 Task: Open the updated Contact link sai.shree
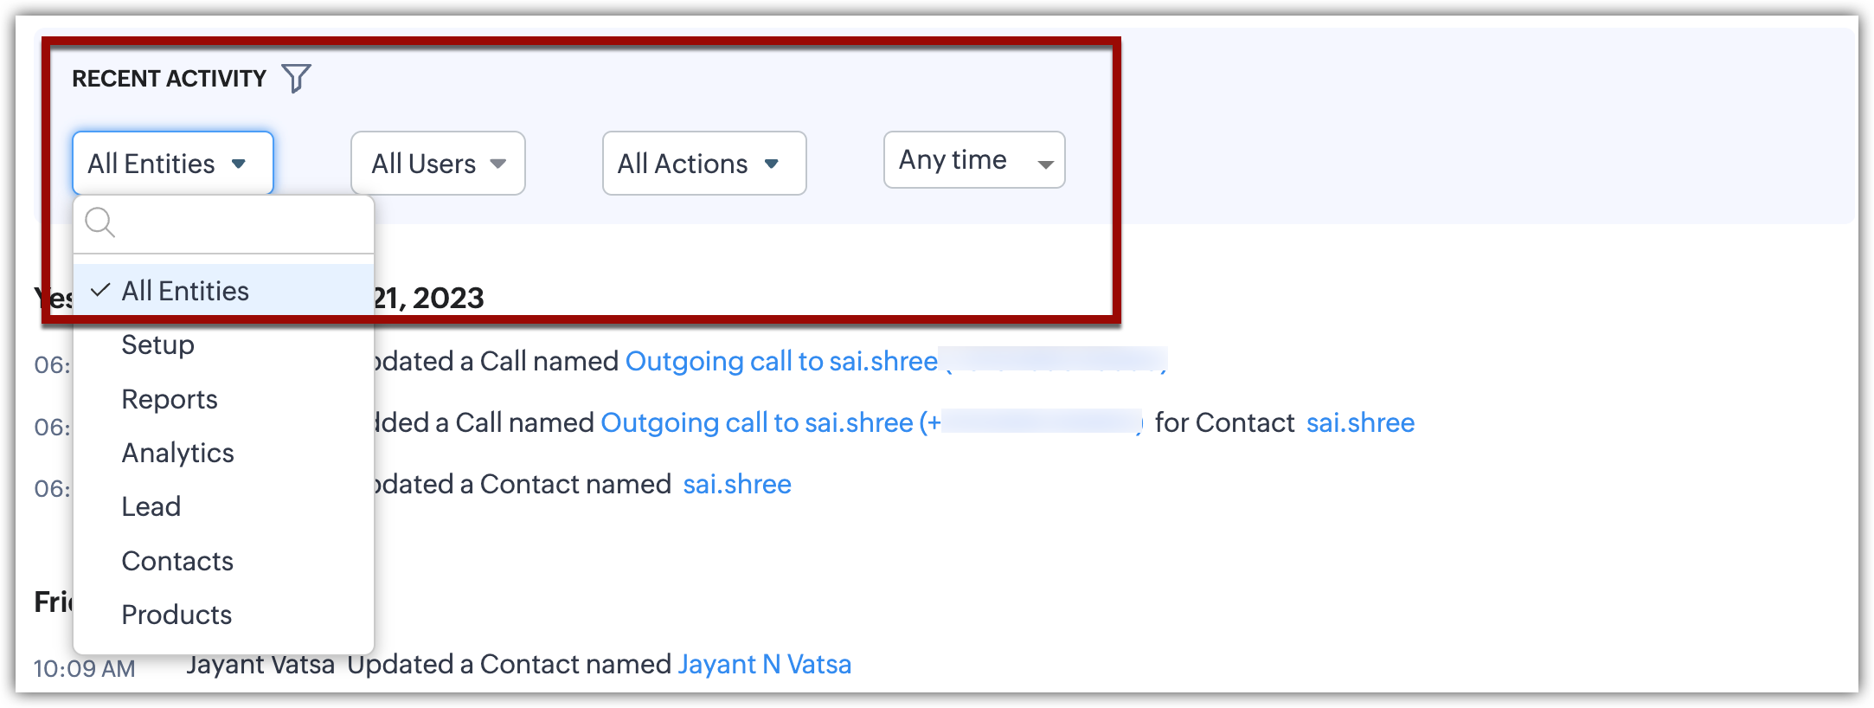pos(737,484)
